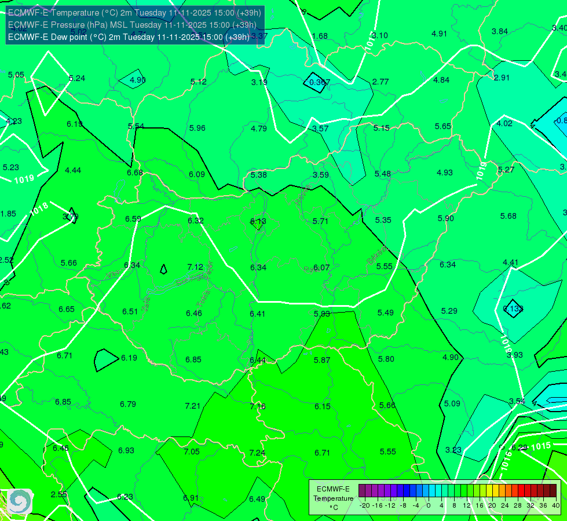Click the yellow legend swatch above 20
567x521 pixels.
(x=489, y=491)
